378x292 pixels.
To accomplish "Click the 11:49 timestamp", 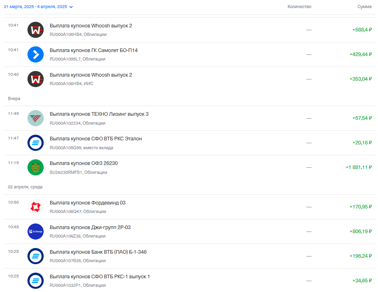I will tap(13, 113).
